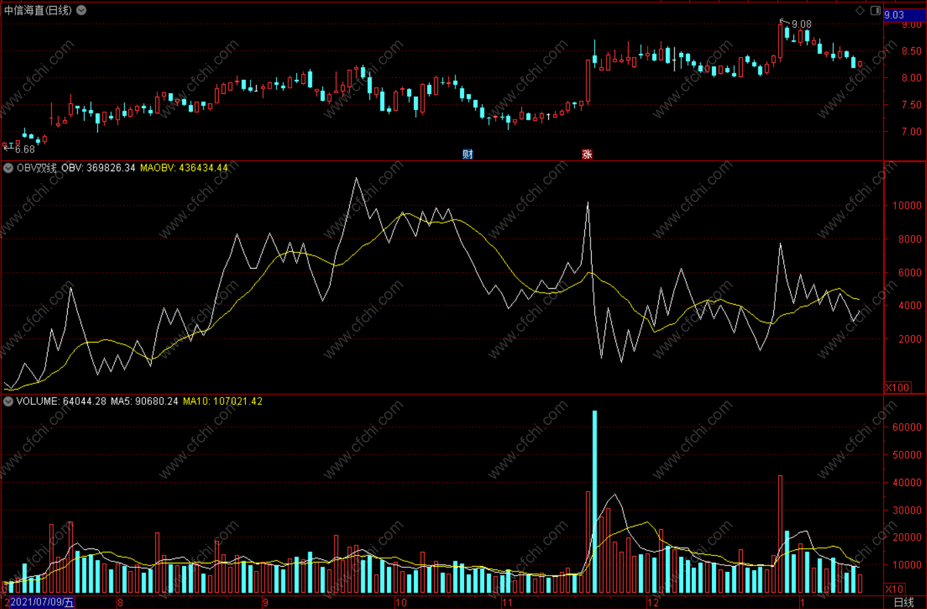Click the 7.00 price axis label

(x=912, y=132)
